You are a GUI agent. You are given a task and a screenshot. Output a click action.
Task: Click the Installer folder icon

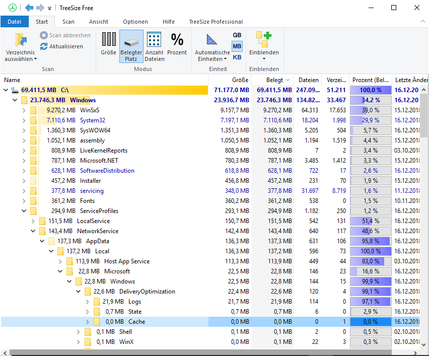click(x=33, y=181)
